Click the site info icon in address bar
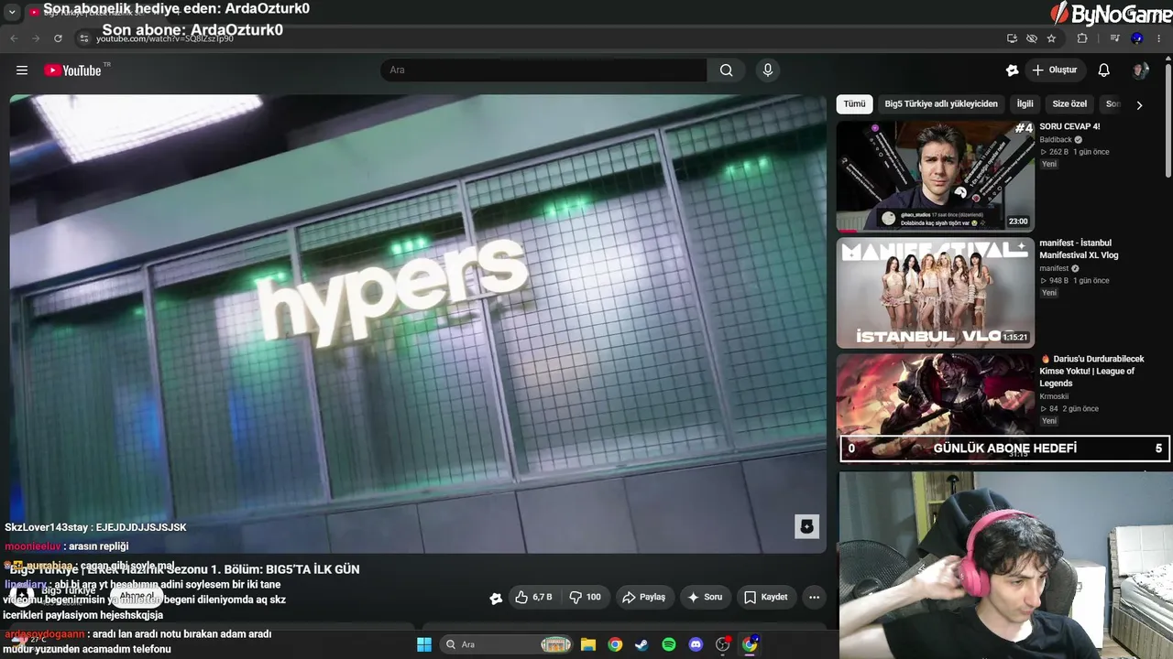 83,38
